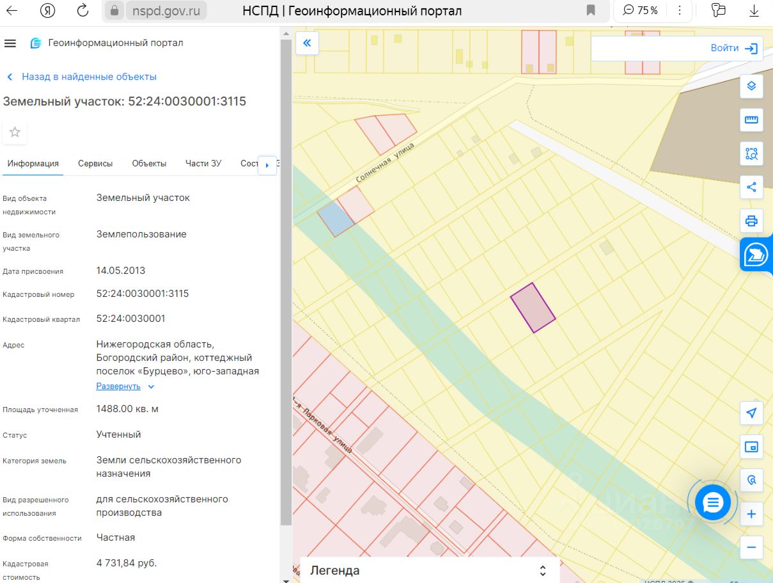Click the highlighted purple parcel on map
This screenshot has width=773, height=583.
click(533, 308)
